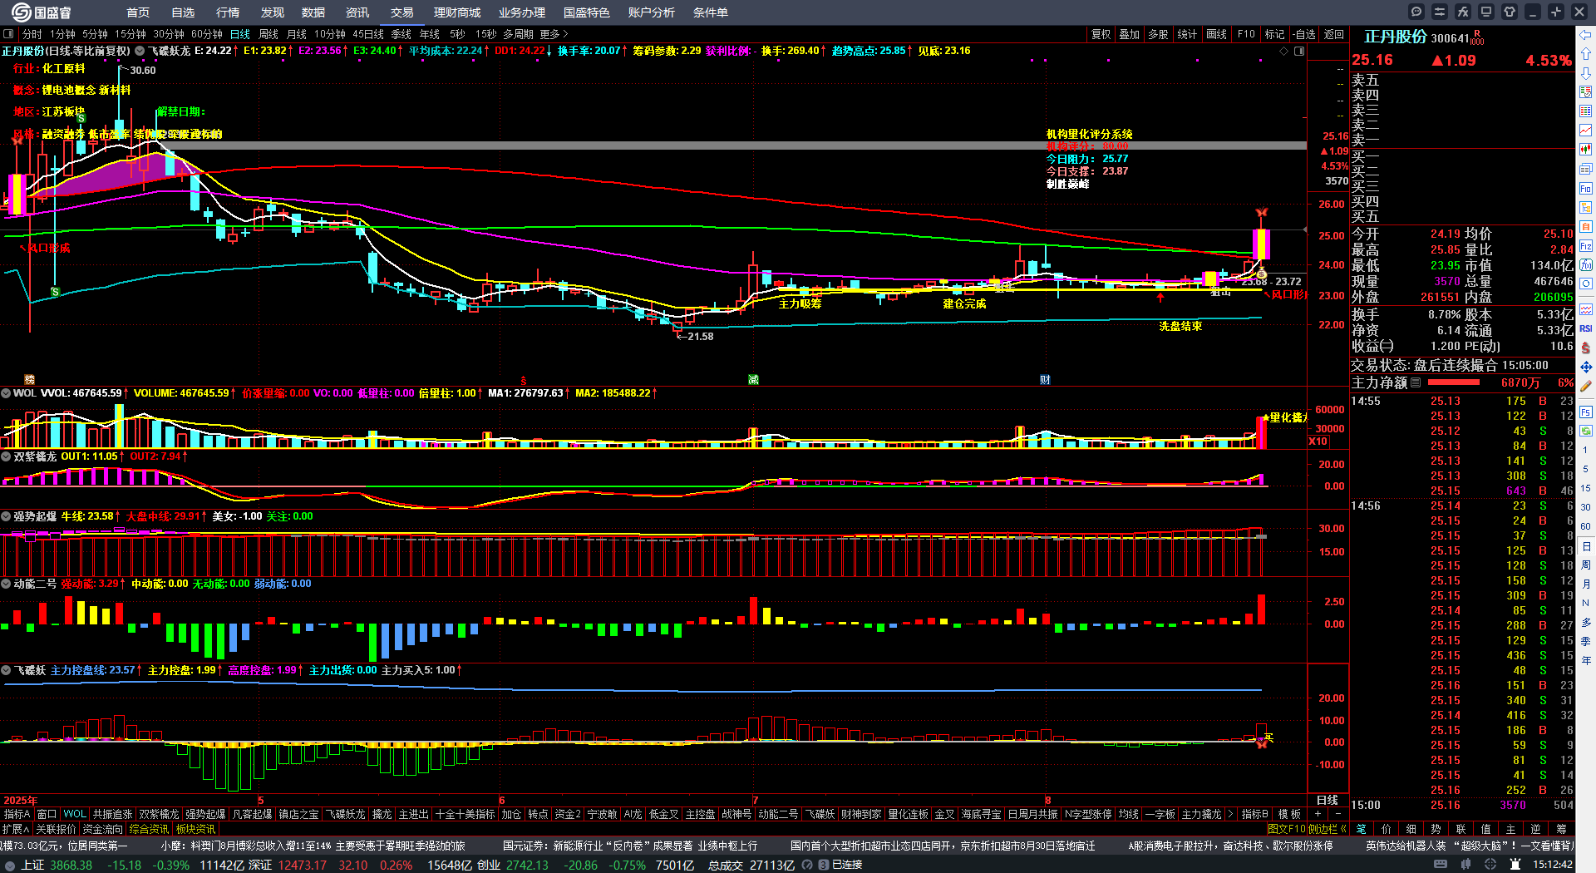Viewport: 1596px width, 873px height.
Task: Click the 财 marker on the timeline
Action: click(x=1045, y=380)
